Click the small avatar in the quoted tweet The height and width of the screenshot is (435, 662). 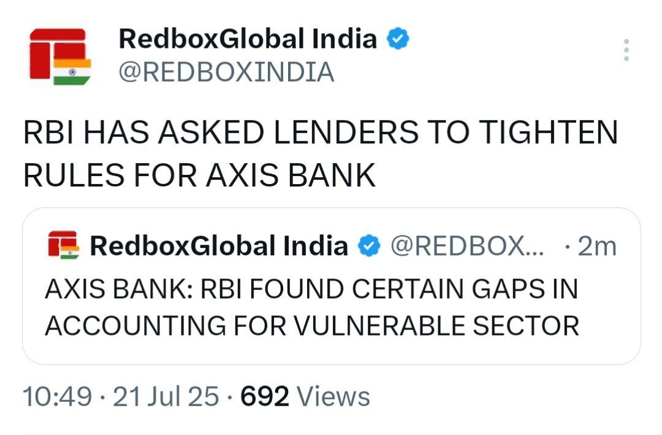tap(63, 246)
